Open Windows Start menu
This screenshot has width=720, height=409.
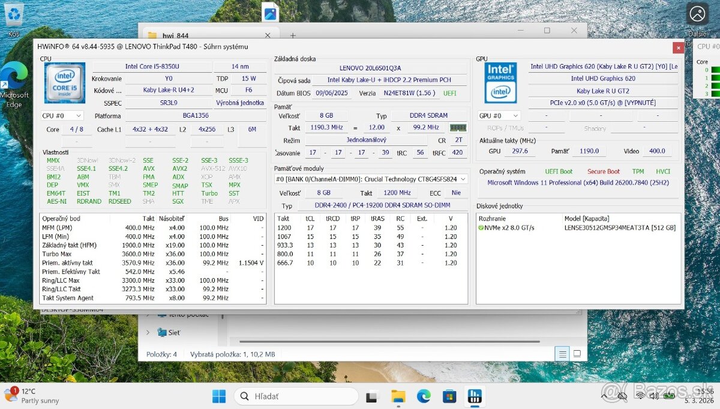pos(219,396)
